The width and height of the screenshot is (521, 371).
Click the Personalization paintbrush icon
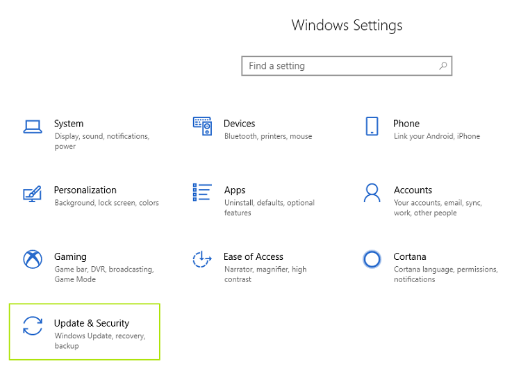coord(33,193)
